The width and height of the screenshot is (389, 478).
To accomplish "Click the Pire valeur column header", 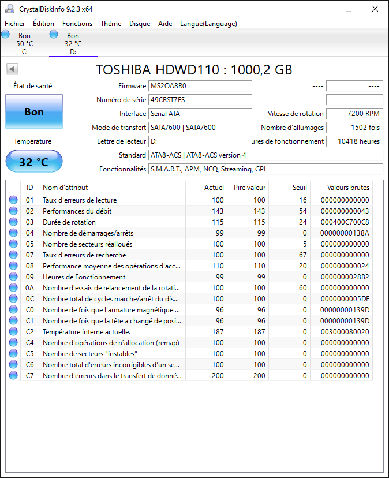I will click(248, 188).
